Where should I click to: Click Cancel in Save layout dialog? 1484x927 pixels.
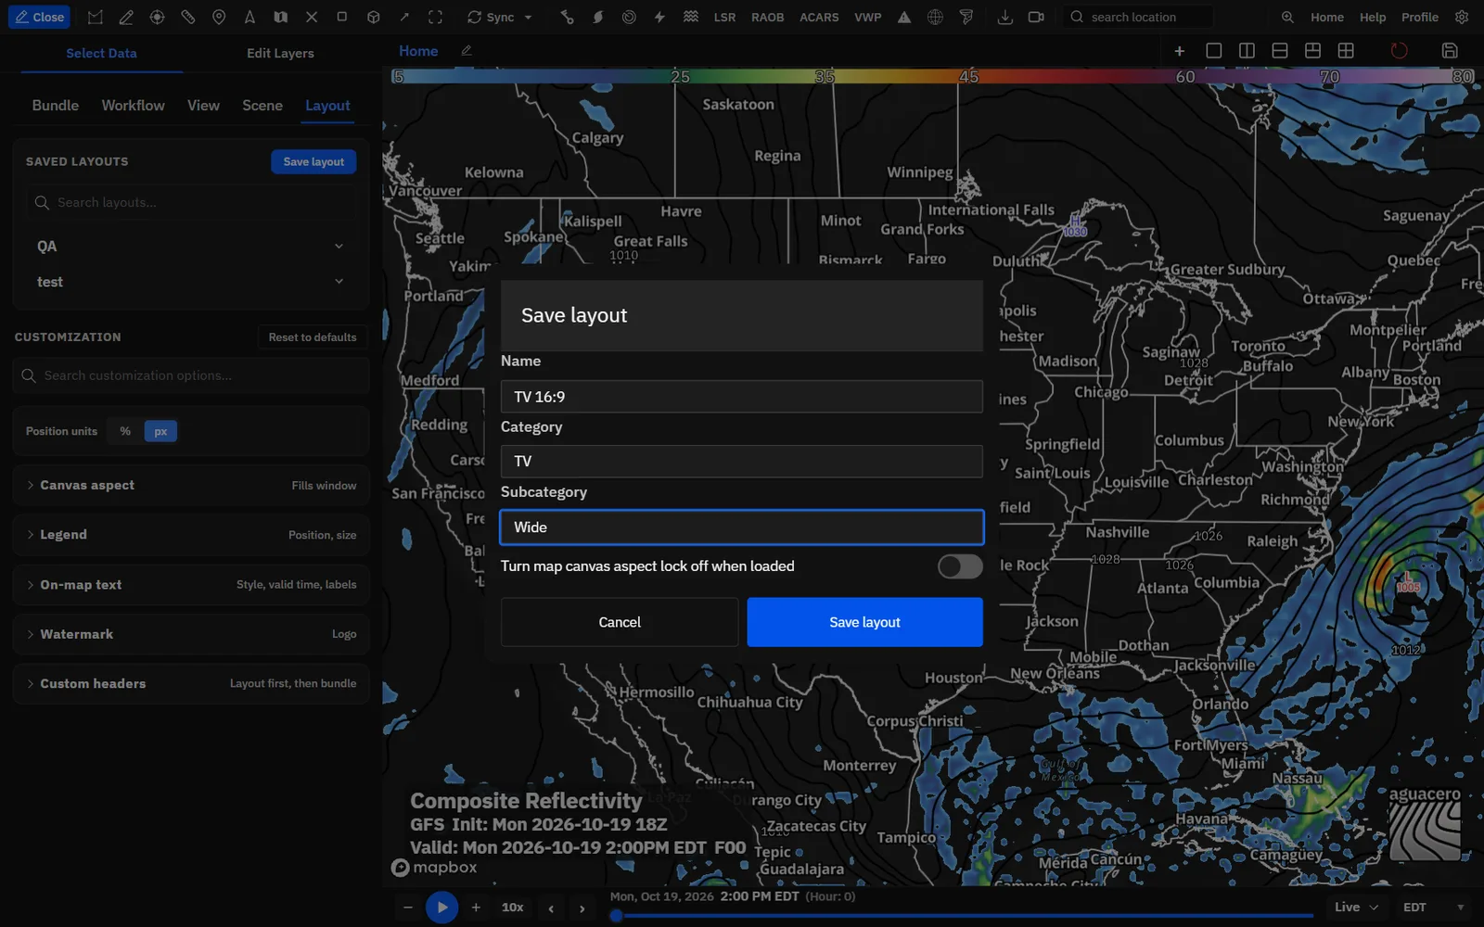(620, 622)
